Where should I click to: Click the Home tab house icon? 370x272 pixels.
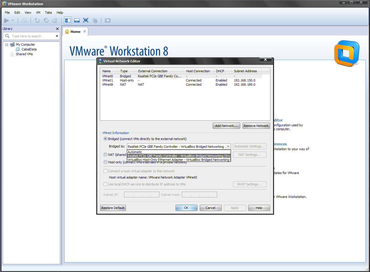(67, 32)
